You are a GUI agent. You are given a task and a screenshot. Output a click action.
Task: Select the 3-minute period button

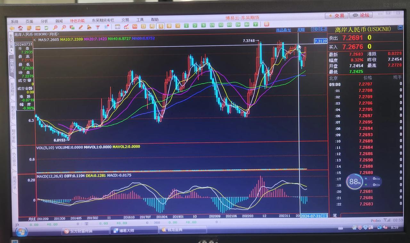[195, 26]
